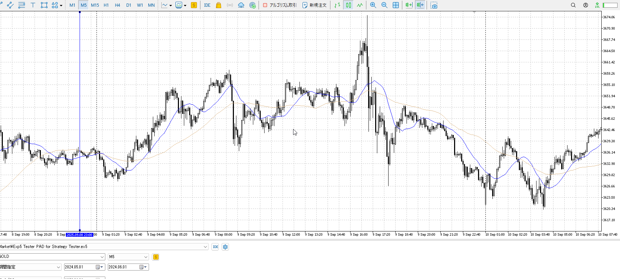Open calendar for start date 2024.05.01

98,267
